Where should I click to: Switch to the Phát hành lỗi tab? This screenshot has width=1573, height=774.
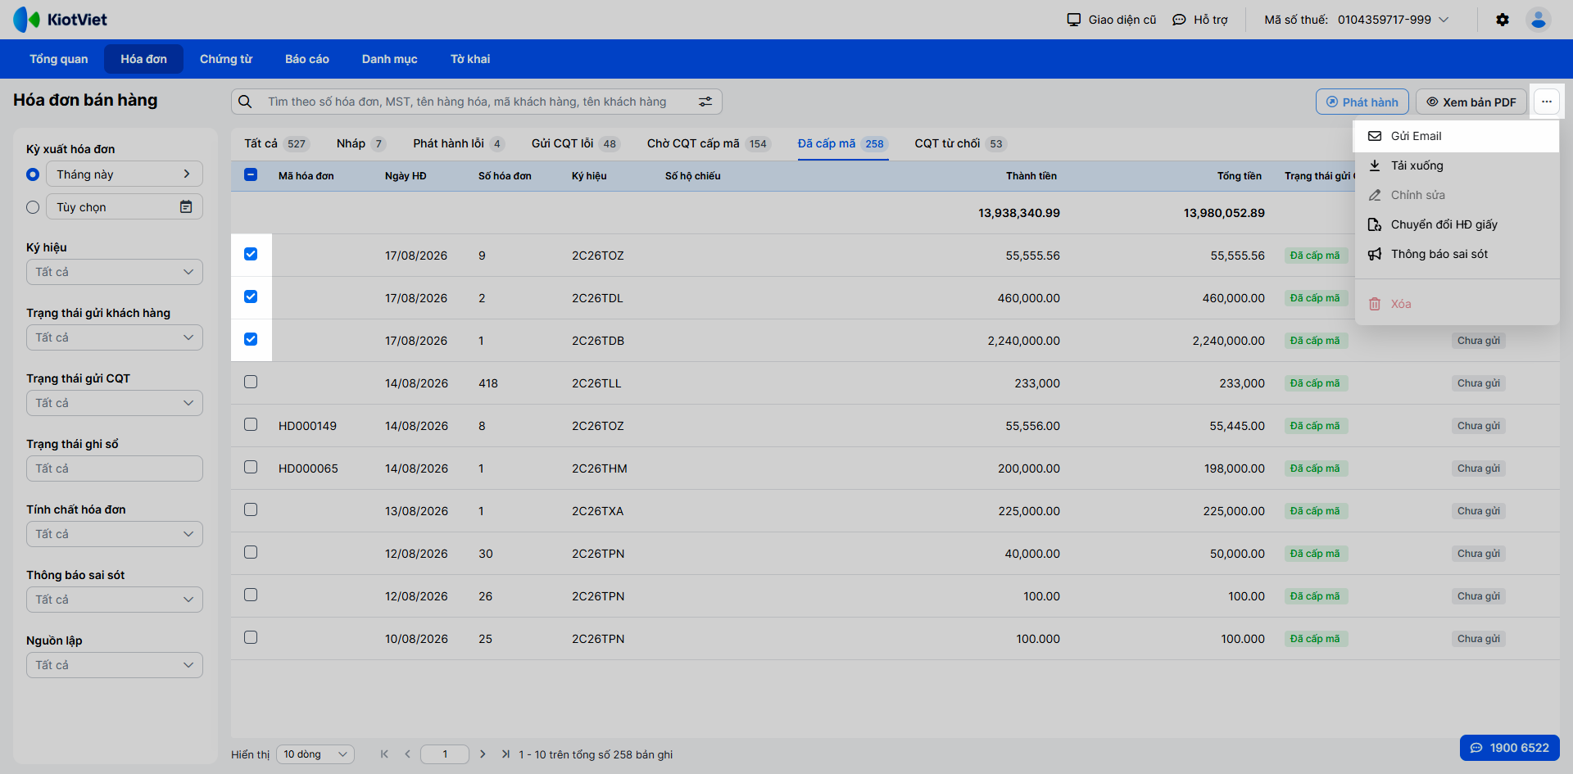(459, 143)
